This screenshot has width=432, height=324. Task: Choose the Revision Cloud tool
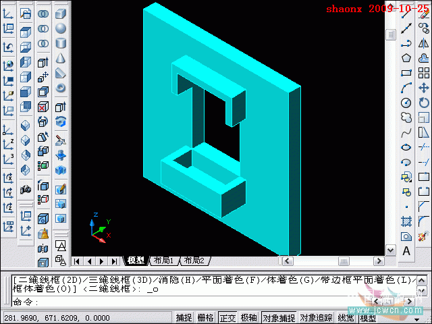pyautogui.click(x=406, y=117)
